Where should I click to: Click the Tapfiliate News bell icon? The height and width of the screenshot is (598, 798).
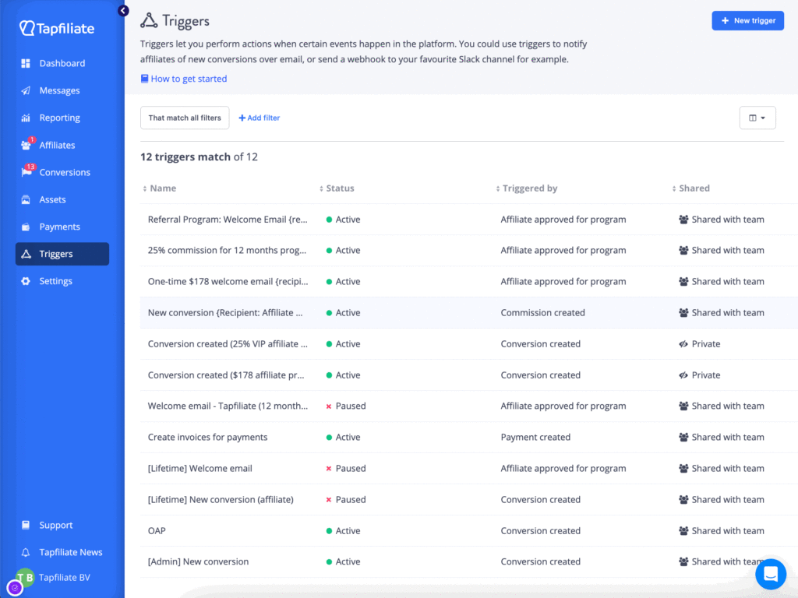tap(26, 553)
